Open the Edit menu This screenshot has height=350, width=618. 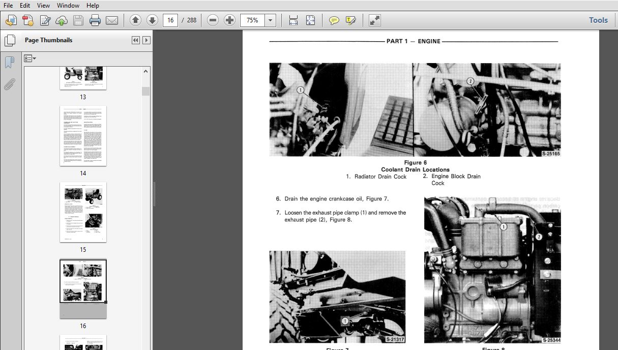pos(25,6)
